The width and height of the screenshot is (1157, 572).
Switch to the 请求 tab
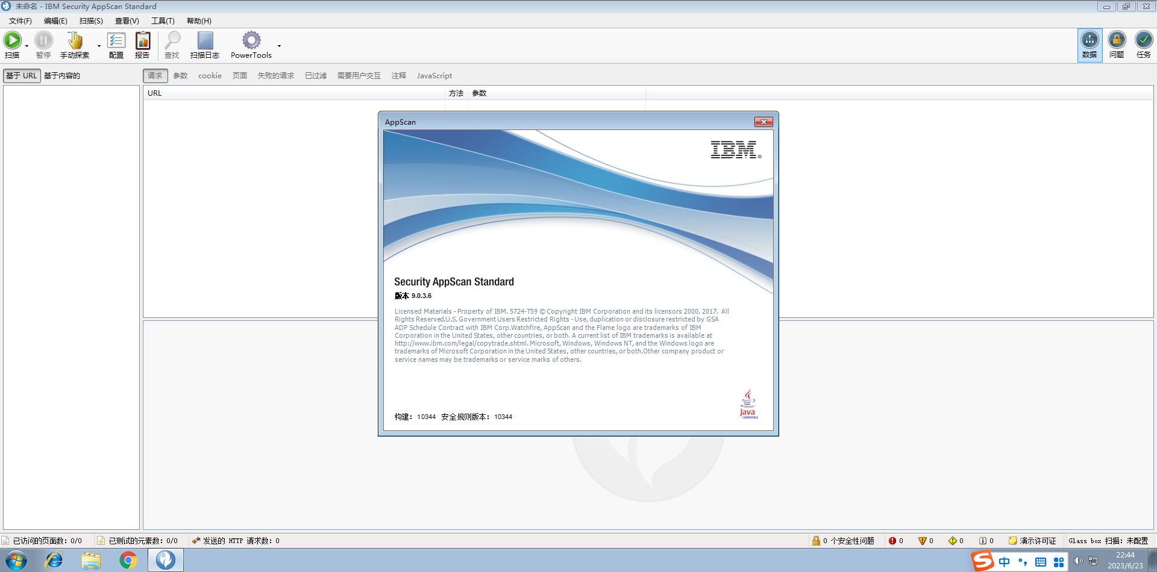coord(155,76)
